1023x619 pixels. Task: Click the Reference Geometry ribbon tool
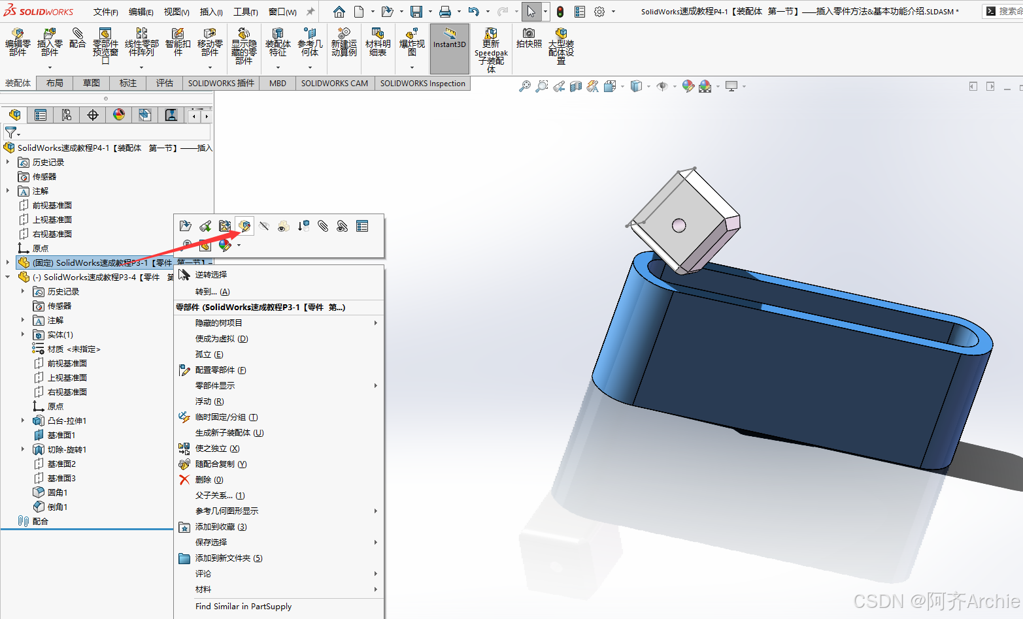click(x=310, y=42)
